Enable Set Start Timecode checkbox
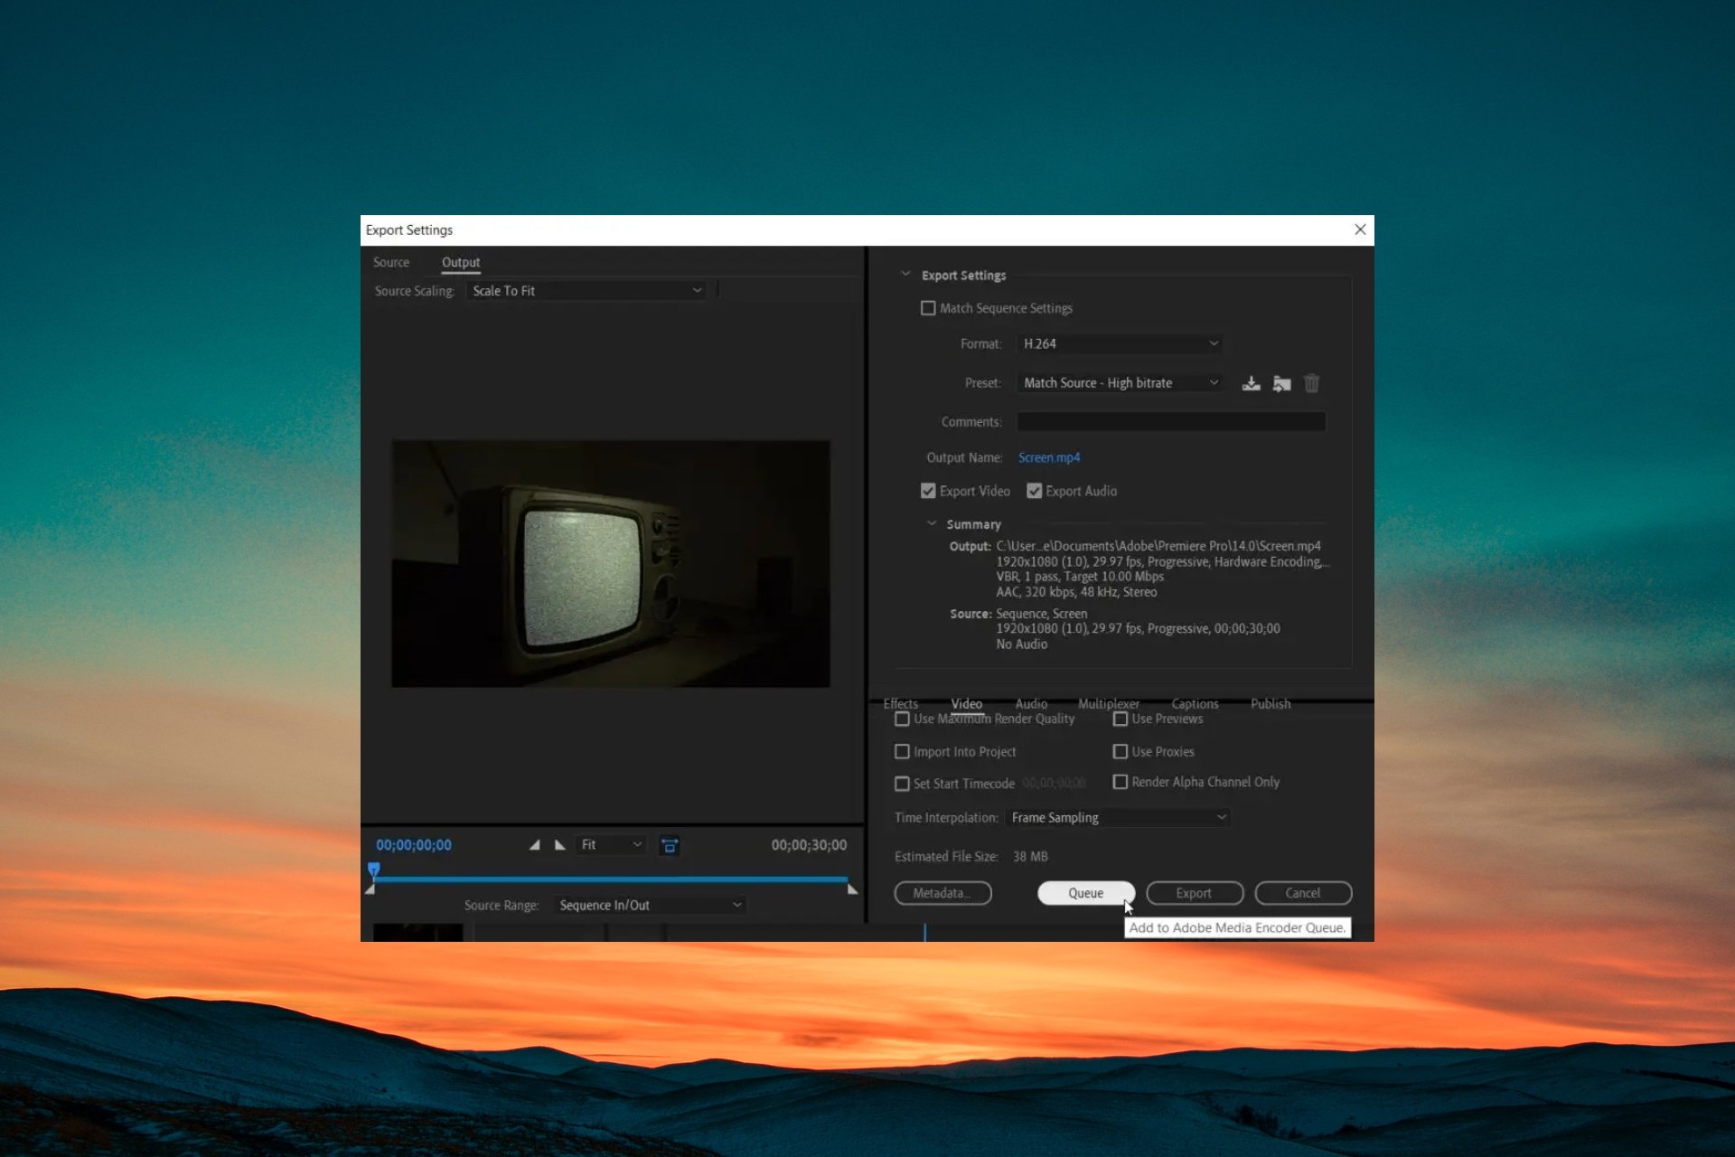 (x=902, y=784)
